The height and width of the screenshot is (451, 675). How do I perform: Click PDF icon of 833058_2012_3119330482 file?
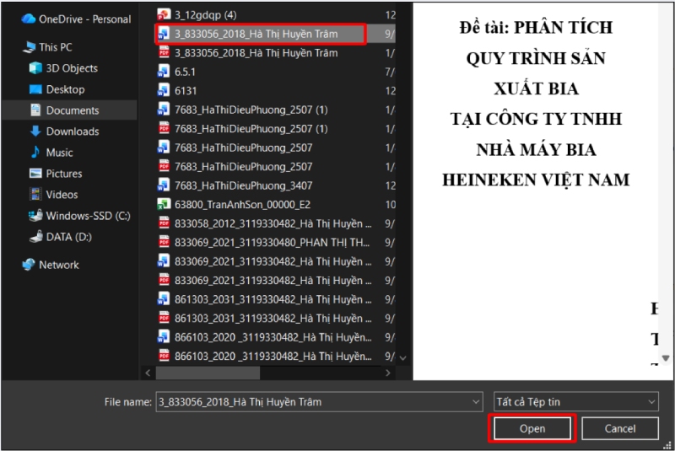coord(164,223)
